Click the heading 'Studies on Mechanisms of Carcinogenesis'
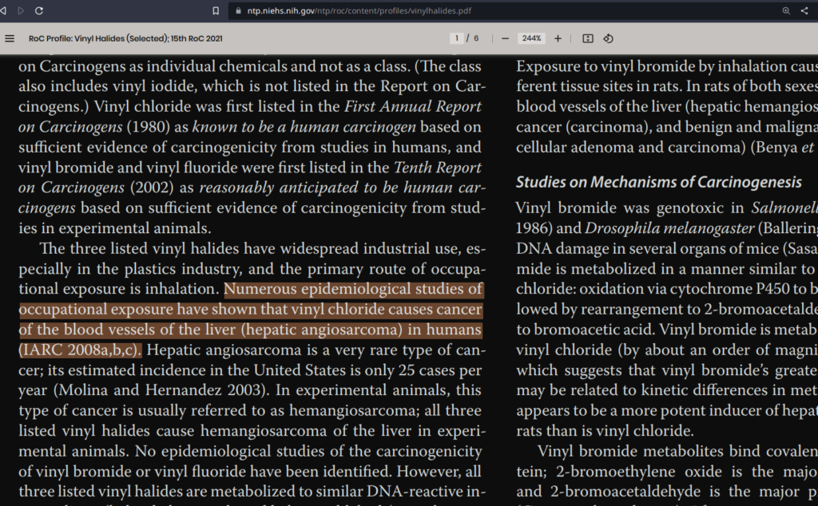 click(x=659, y=182)
